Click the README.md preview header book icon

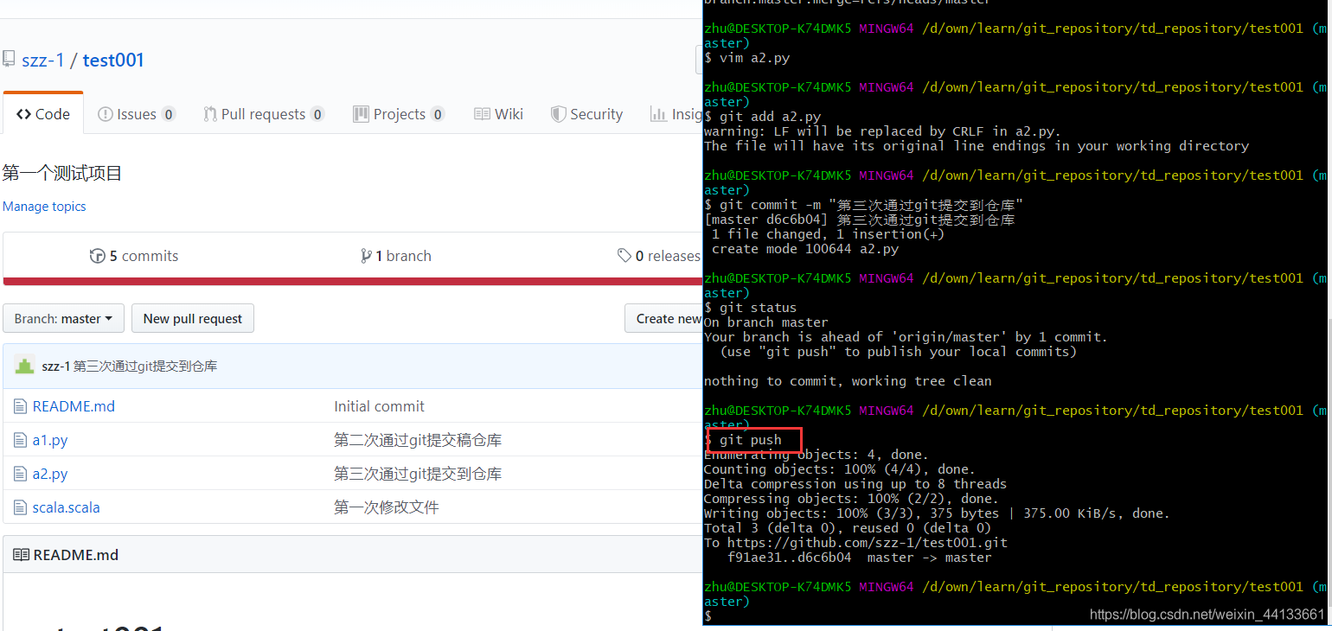tap(21, 555)
